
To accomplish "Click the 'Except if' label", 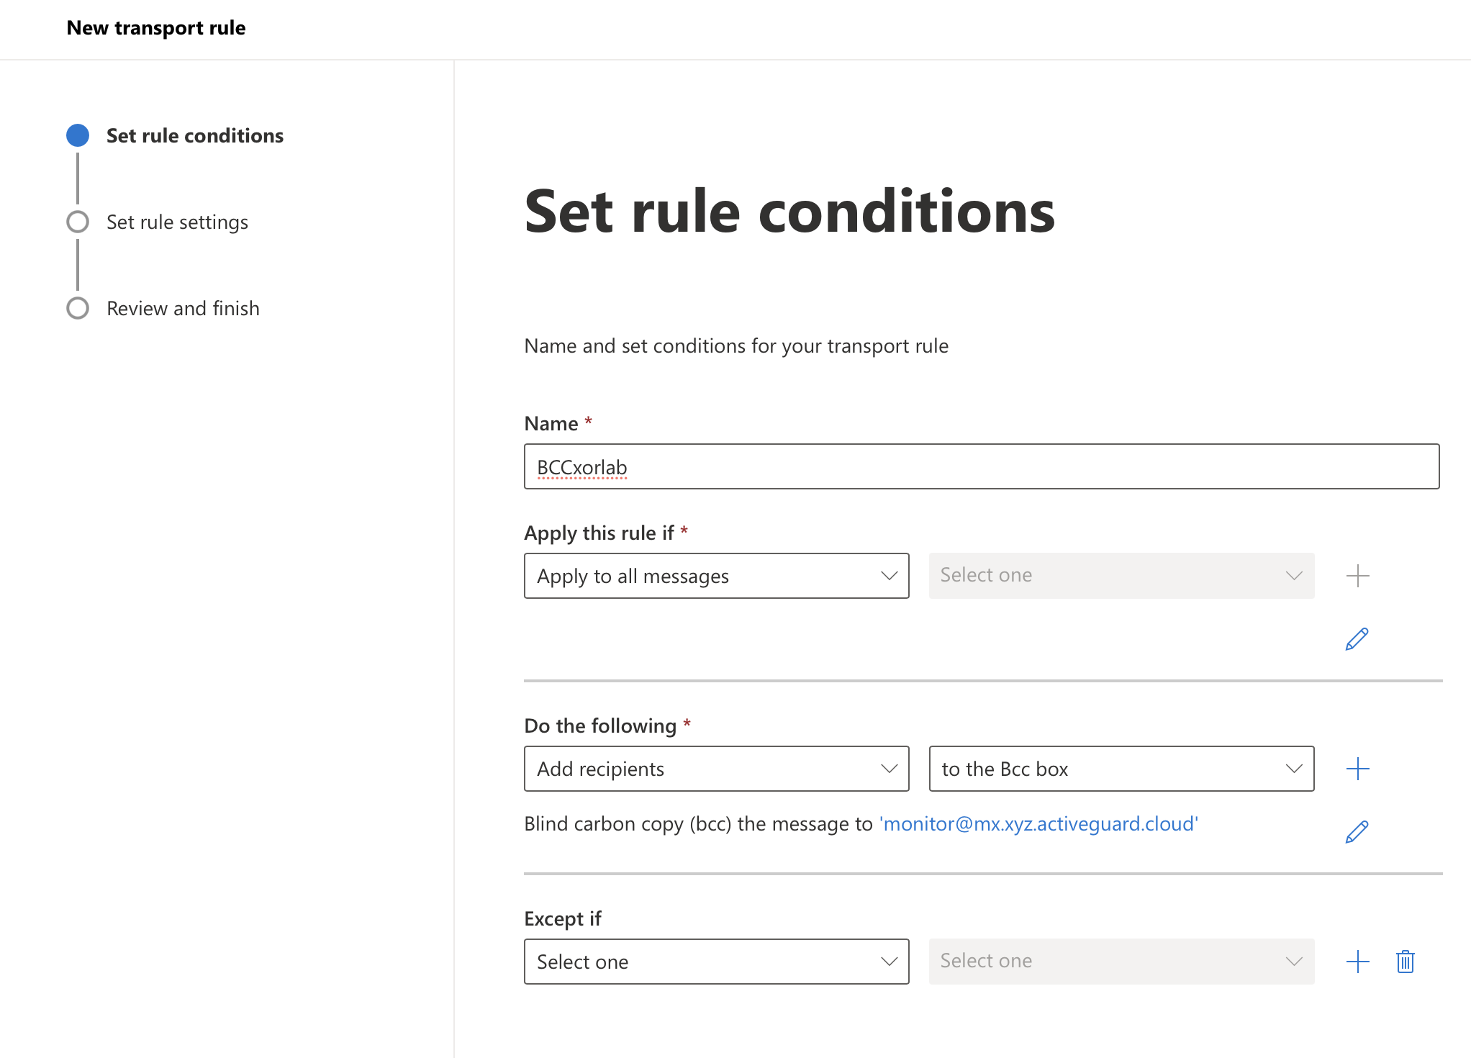I will pyautogui.click(x=563, y=919).
